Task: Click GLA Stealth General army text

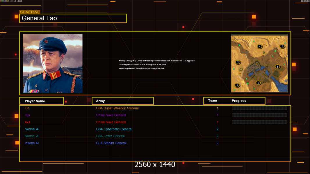Action: tap(111, 143)
